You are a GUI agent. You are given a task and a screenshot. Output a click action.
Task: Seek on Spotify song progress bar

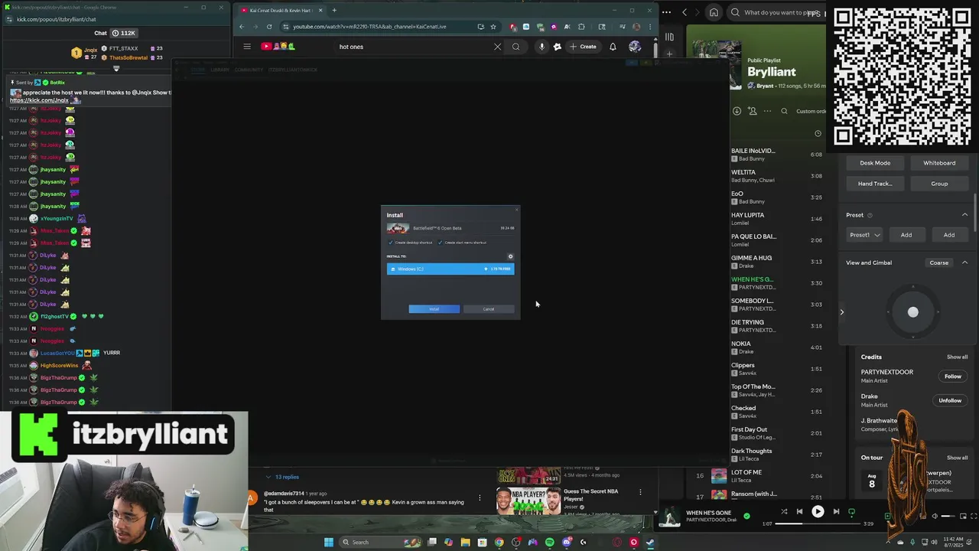click(817, 524)
